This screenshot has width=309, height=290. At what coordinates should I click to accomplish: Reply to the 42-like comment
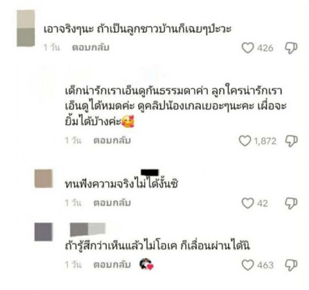(112, 203)
